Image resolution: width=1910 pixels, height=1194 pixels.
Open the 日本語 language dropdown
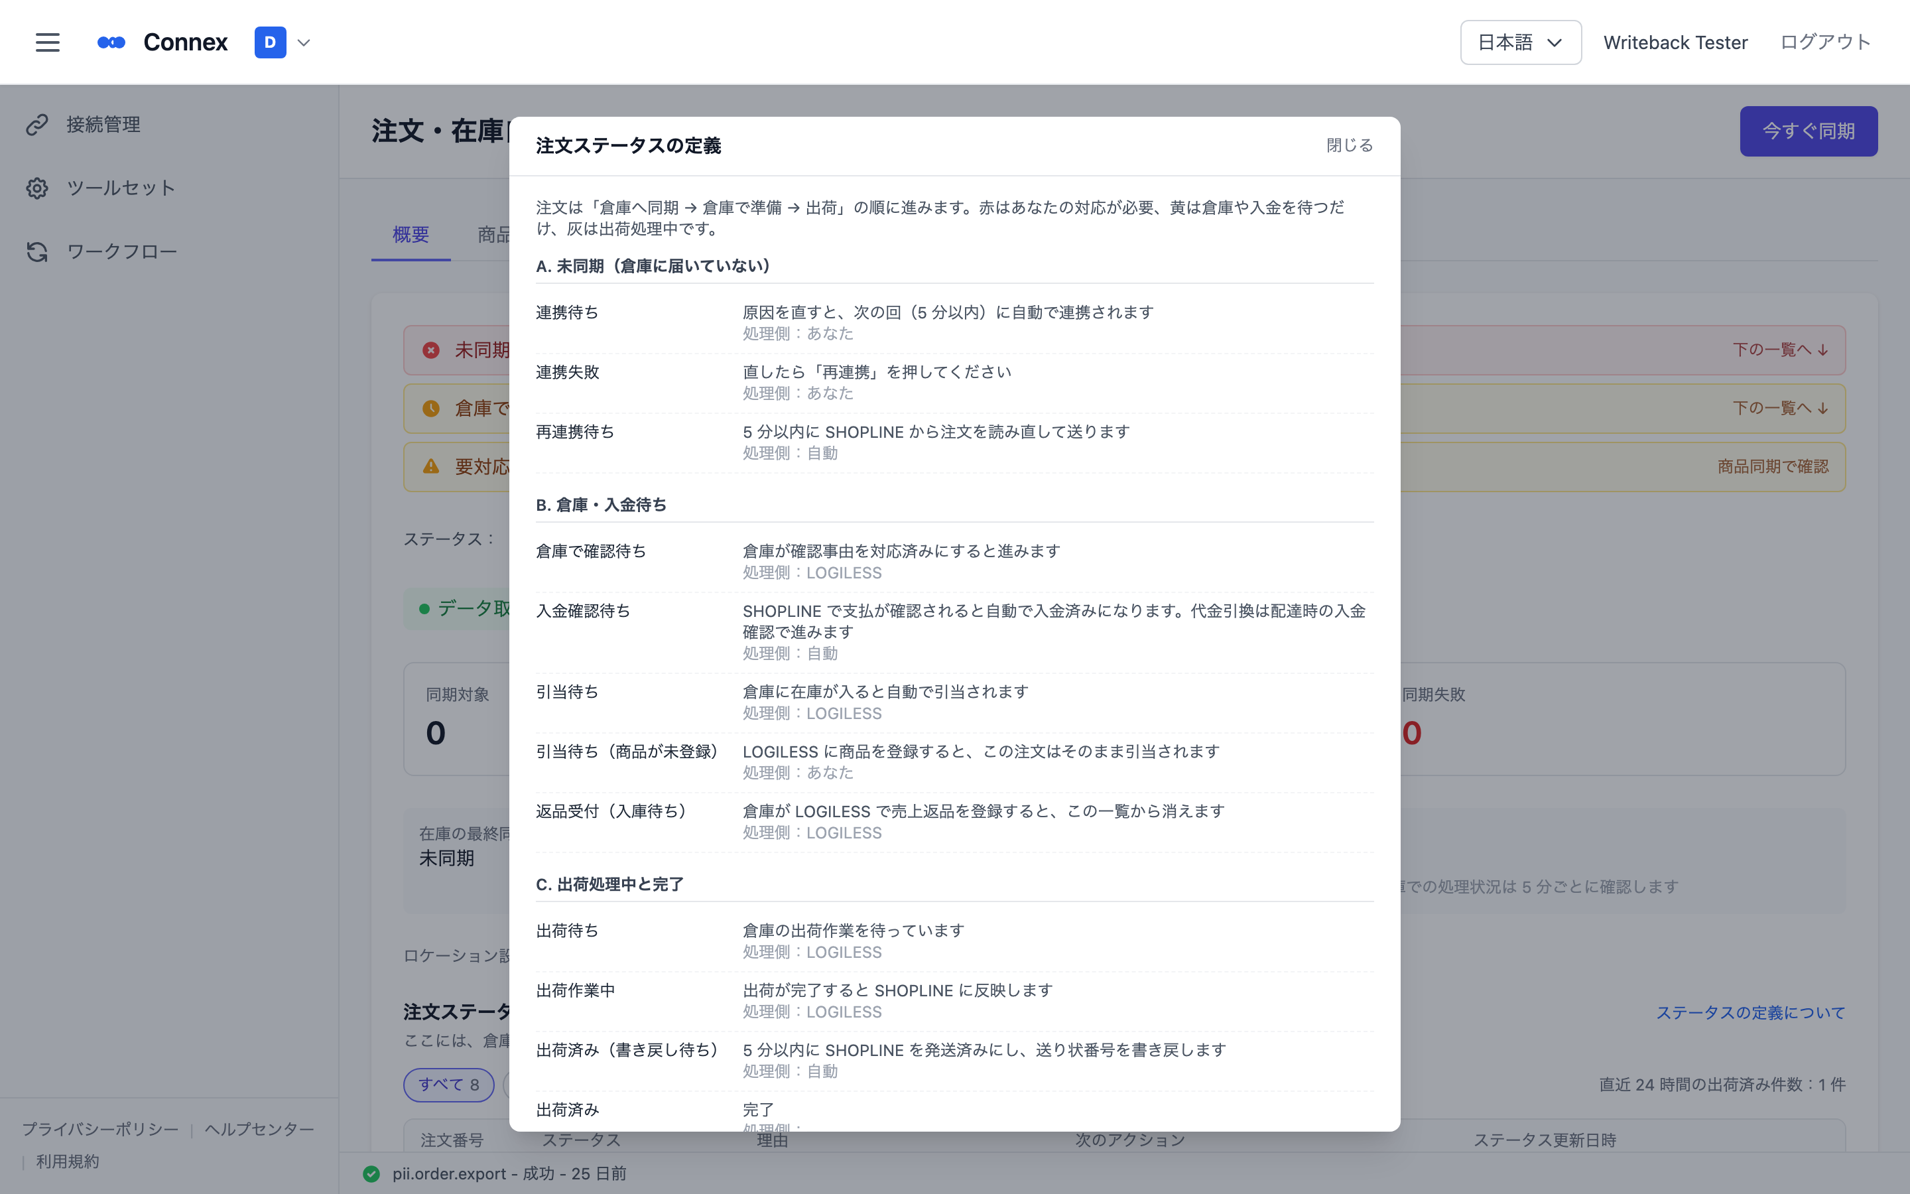pos(1520,42)
